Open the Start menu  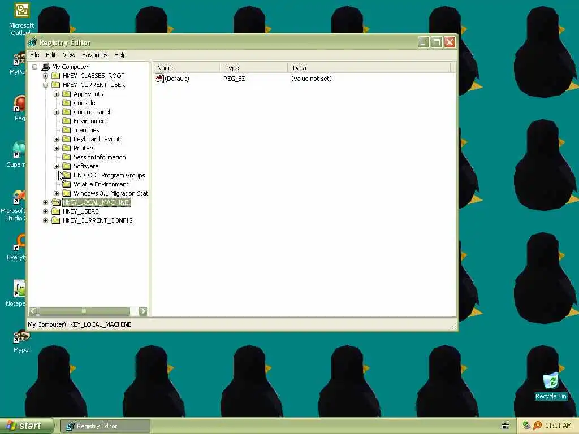coord(27,426)
